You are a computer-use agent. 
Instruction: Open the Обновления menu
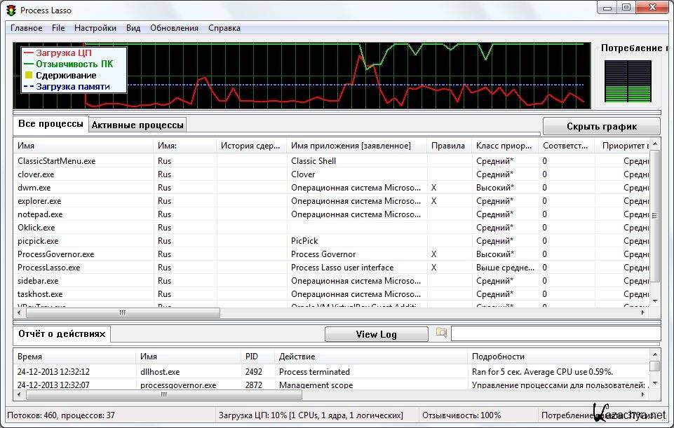(x=174, y=28)
